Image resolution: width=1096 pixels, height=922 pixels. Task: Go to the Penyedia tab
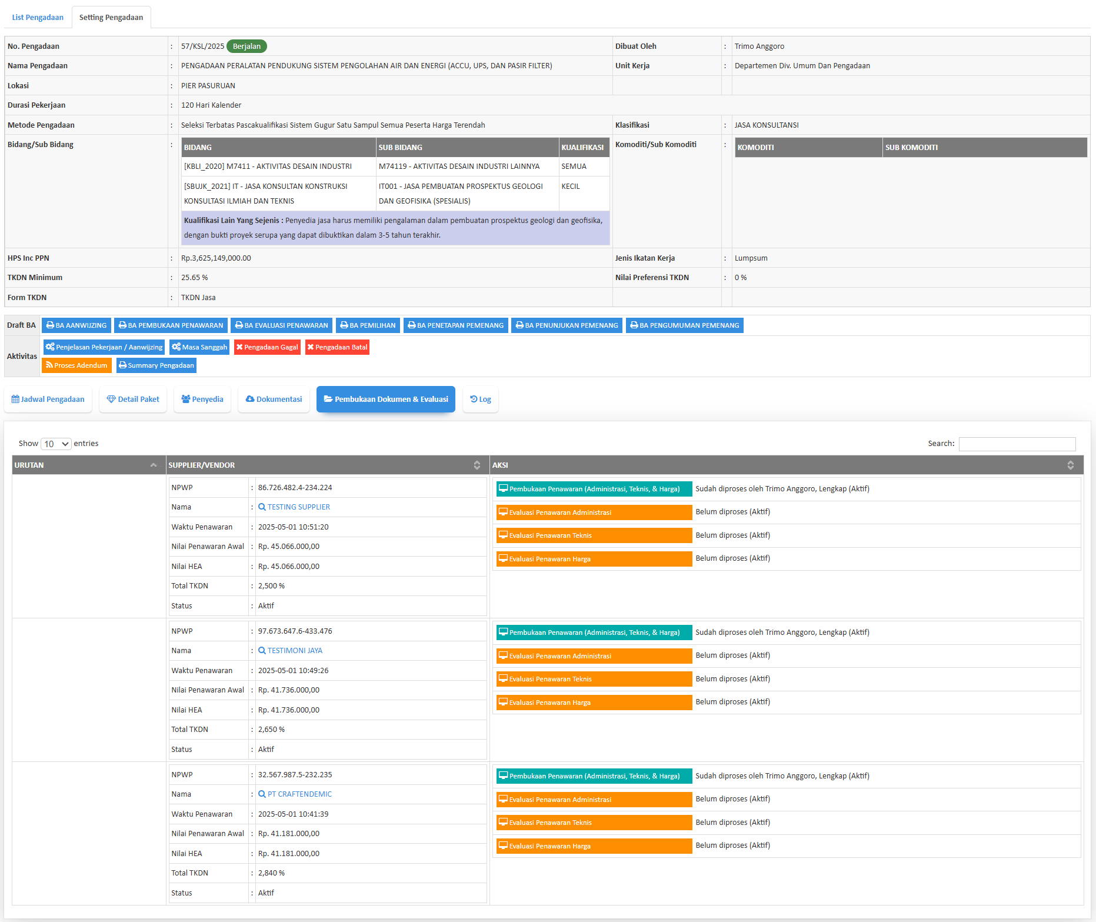click(x=202, y=400)
